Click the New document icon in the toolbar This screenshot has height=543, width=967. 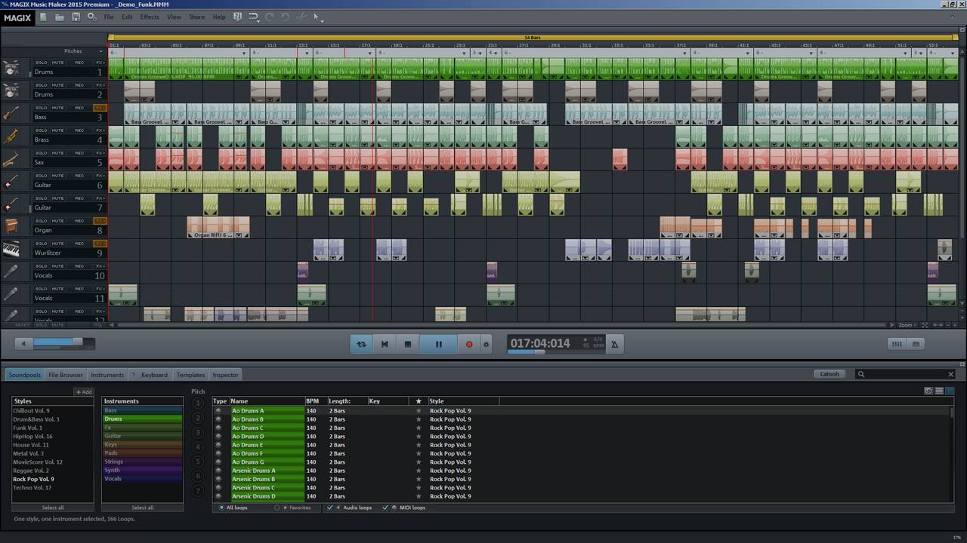pos(43,16)
